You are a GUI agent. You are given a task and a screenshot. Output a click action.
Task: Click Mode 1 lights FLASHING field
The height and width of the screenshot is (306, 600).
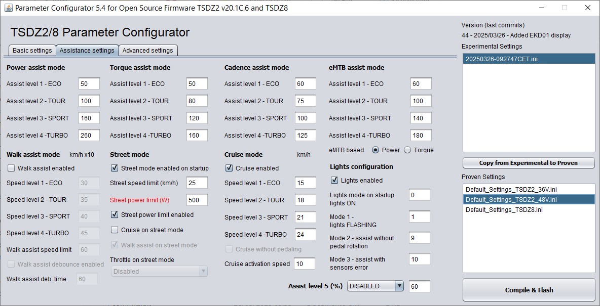[420, 216]
